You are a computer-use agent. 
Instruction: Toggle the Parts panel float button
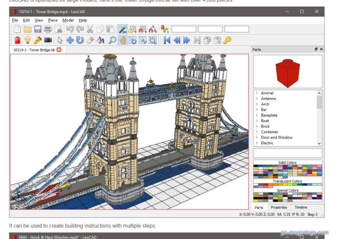point(316,50)
